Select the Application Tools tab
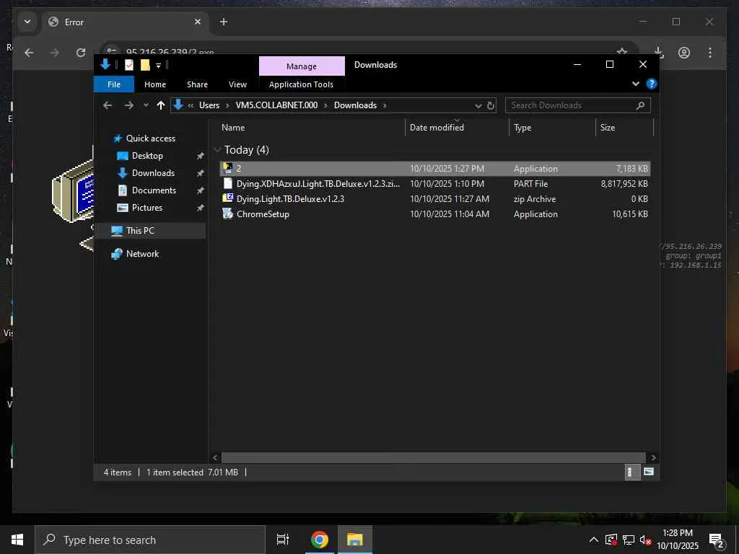This screenshot has width=739, height=554. (301, 84)
